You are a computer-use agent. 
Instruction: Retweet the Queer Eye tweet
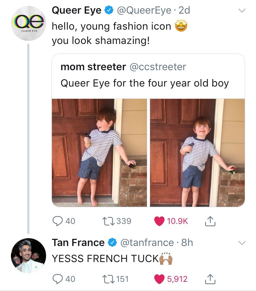pyautogui.click(x=106, y=221)
